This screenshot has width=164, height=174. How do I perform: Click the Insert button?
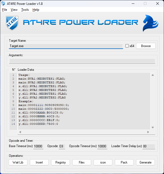pyautogui.click(x=39, y=162)
